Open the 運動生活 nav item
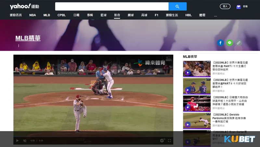This screenshot has width=260, height=147. [172, 15]
